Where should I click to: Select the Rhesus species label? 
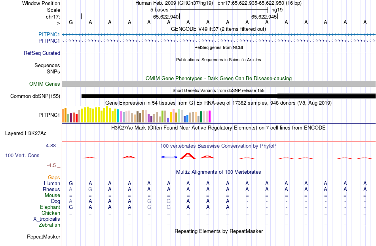pos(51,189)
